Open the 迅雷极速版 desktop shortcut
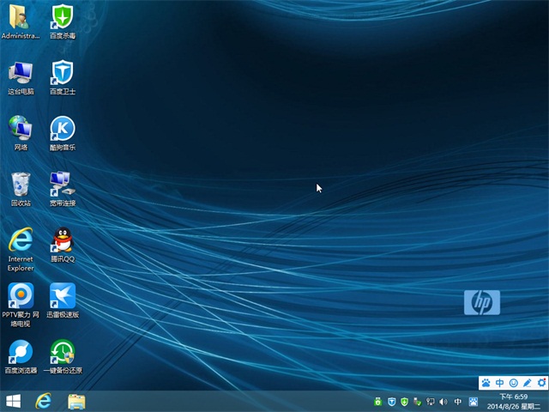This screenshot has height=412, width=549. 63,296
